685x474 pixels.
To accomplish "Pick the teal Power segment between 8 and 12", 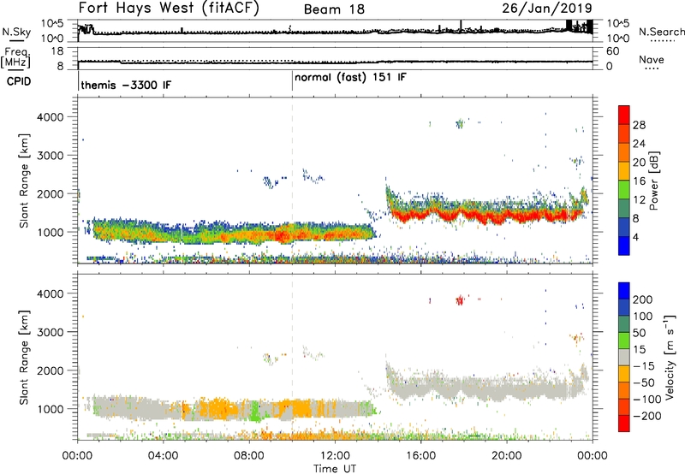I will 624,208.
